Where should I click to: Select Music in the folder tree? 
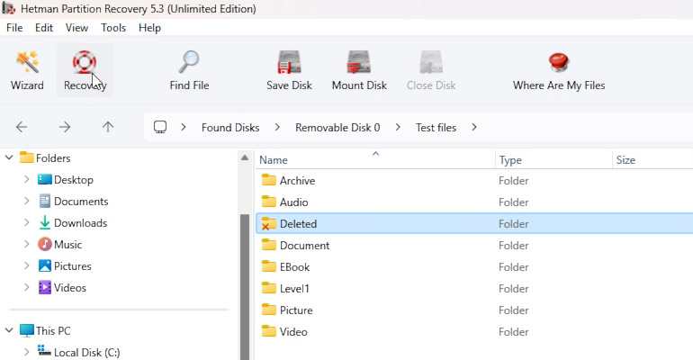point(59,245)
